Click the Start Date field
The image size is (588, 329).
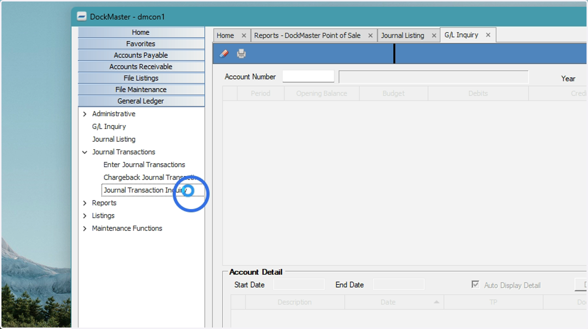point(299,284)
